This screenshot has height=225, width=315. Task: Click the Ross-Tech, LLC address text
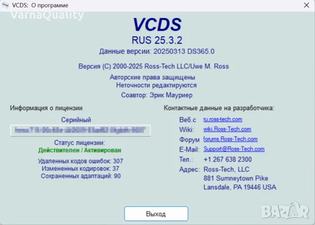click(226, 169)
